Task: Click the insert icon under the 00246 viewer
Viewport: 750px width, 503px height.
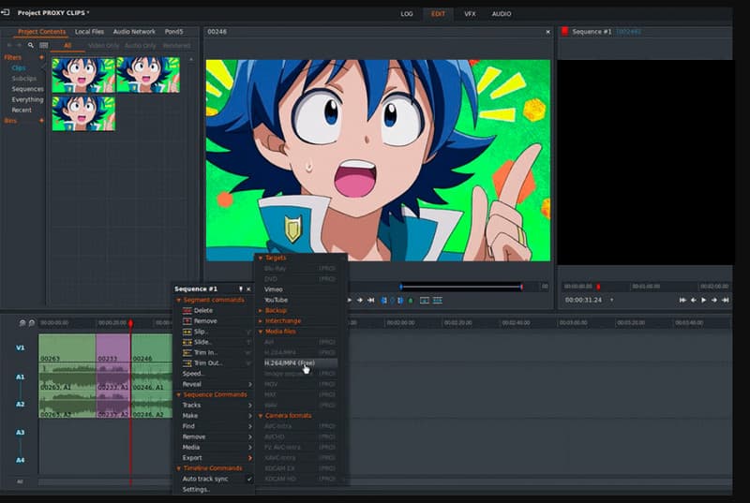Action: pyautogui.click(x=437, y=300)
